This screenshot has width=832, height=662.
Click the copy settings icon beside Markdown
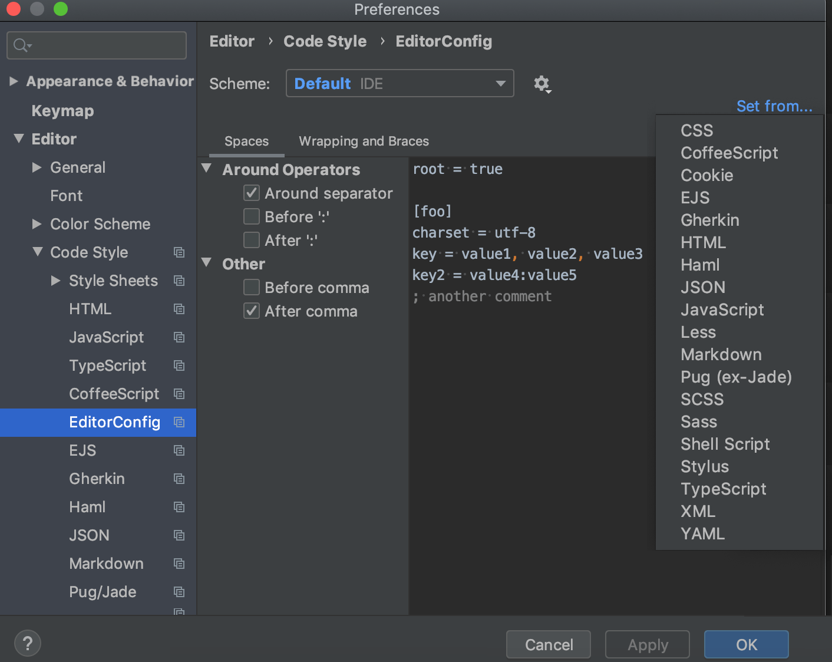179,564
